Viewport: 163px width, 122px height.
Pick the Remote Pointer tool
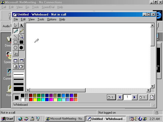click(16, 53)
